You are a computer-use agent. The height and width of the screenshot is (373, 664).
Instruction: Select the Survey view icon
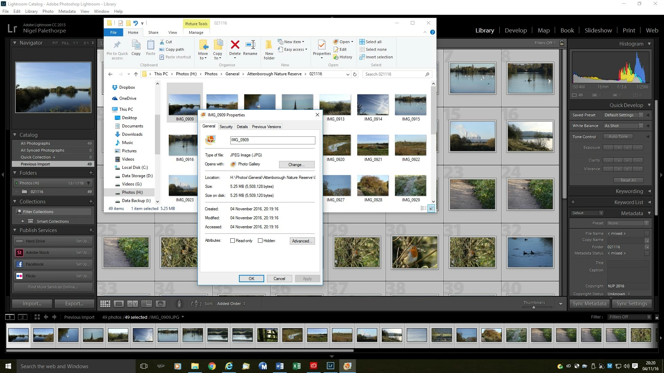(147, 304)
